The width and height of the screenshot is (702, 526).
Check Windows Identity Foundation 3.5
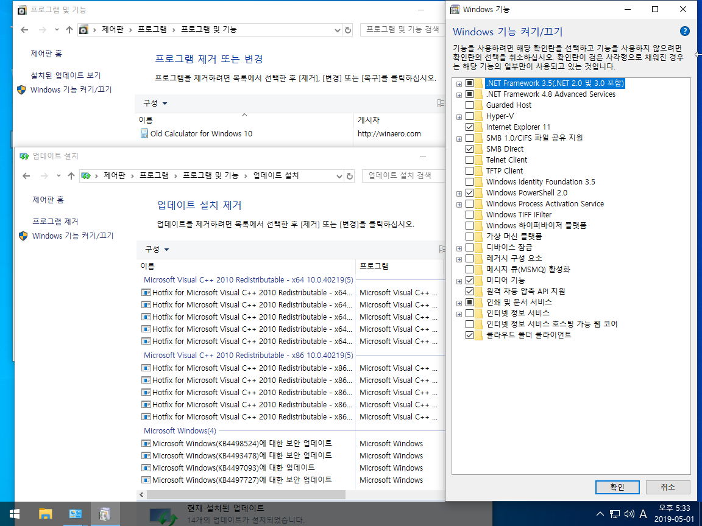point(469,181)
